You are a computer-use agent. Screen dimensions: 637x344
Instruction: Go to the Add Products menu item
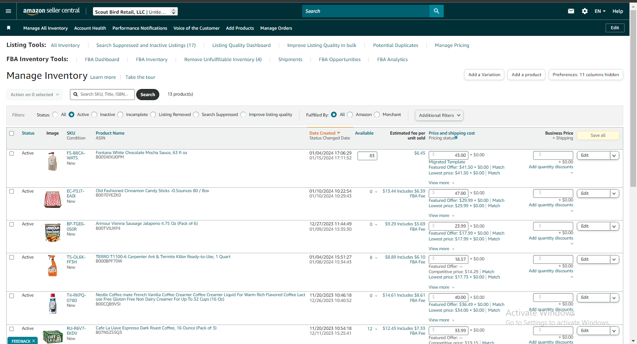(x=240, y=28)
